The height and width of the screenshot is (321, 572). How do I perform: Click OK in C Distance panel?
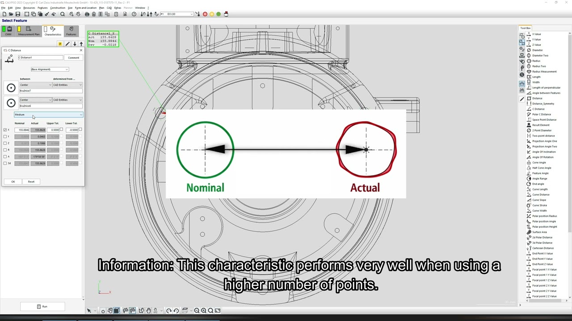tap(13, 181)
